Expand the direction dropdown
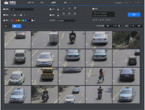The width and height of the screenshot is (145, 110). pyautogui.click(x=66, y=21)
